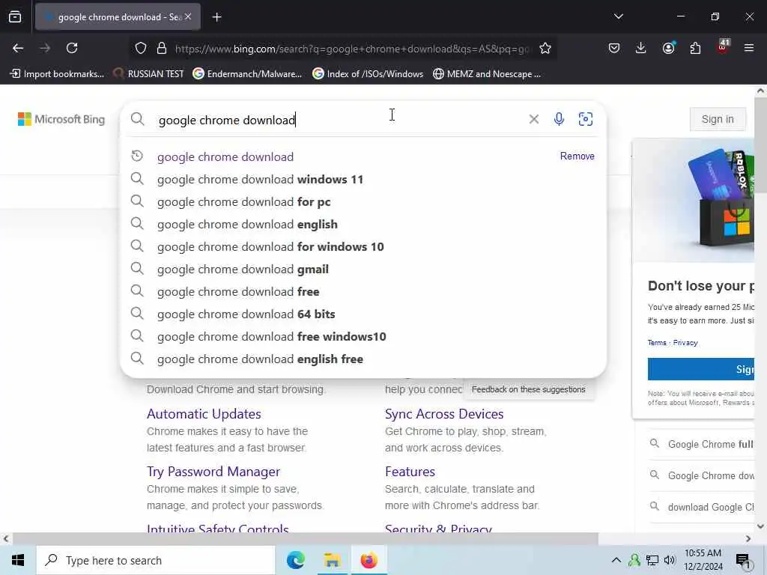Open volume speaker tray icon
Viewport: 767px width, 575px height.
670,560
